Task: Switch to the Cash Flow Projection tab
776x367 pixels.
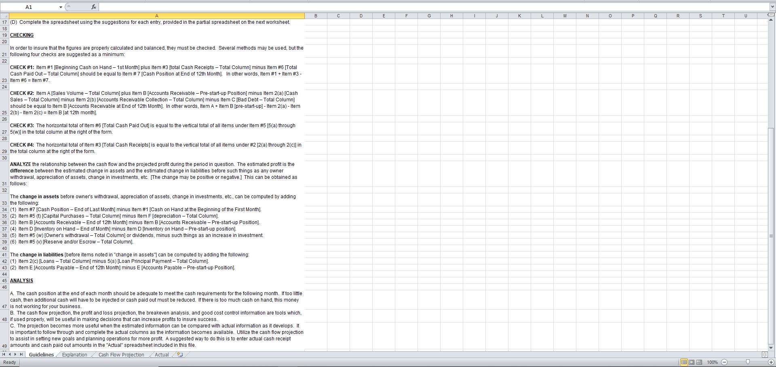Action: (120, 354)
